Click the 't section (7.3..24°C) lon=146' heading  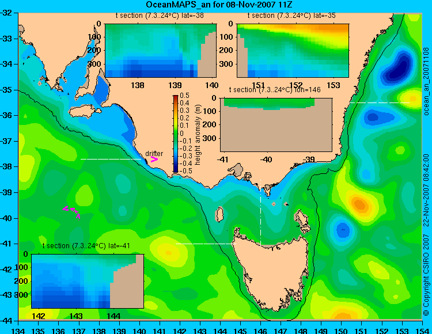point(275,90)
